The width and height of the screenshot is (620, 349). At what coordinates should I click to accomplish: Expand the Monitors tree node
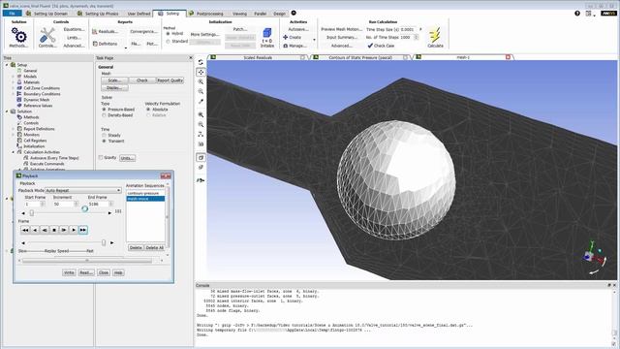pyautogui.click(x=13, y=135)
